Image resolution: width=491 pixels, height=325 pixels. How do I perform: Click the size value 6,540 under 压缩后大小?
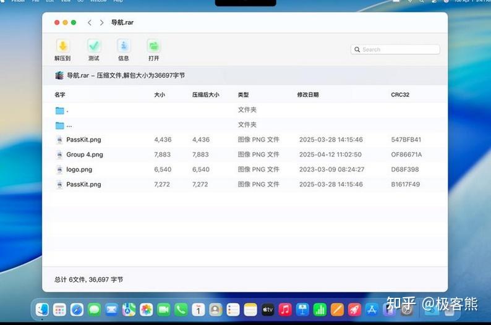click(x=201, y=169)
